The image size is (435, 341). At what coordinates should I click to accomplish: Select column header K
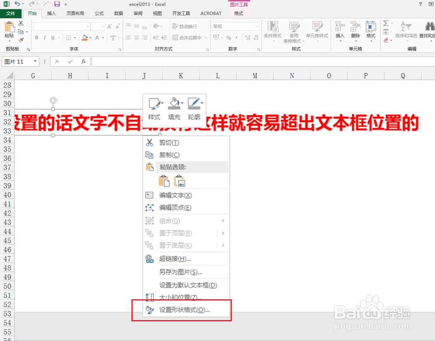tap(181, 76)
